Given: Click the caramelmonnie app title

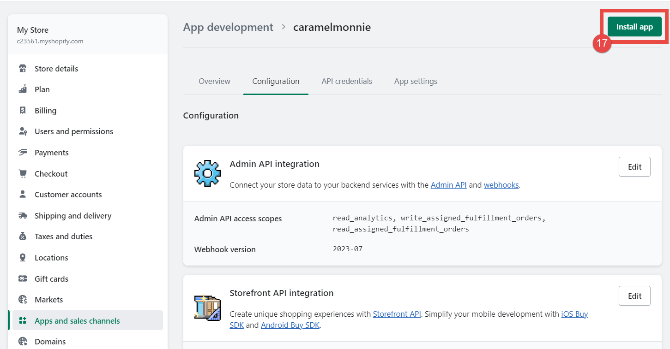Looking at the screenshot, I should tap(332, 27).
